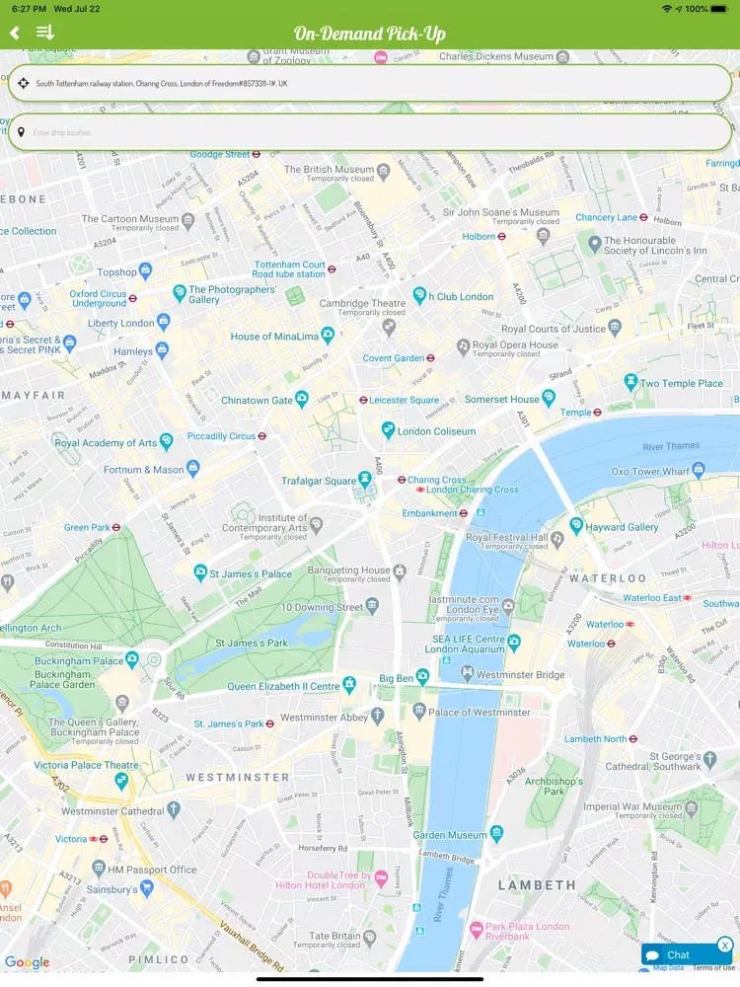Click the drop location pin icon

(x=22, y=132)
